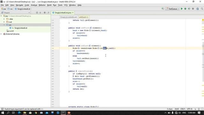204x115 pixels.
Task: Expand the out folder
Action: 4,22
